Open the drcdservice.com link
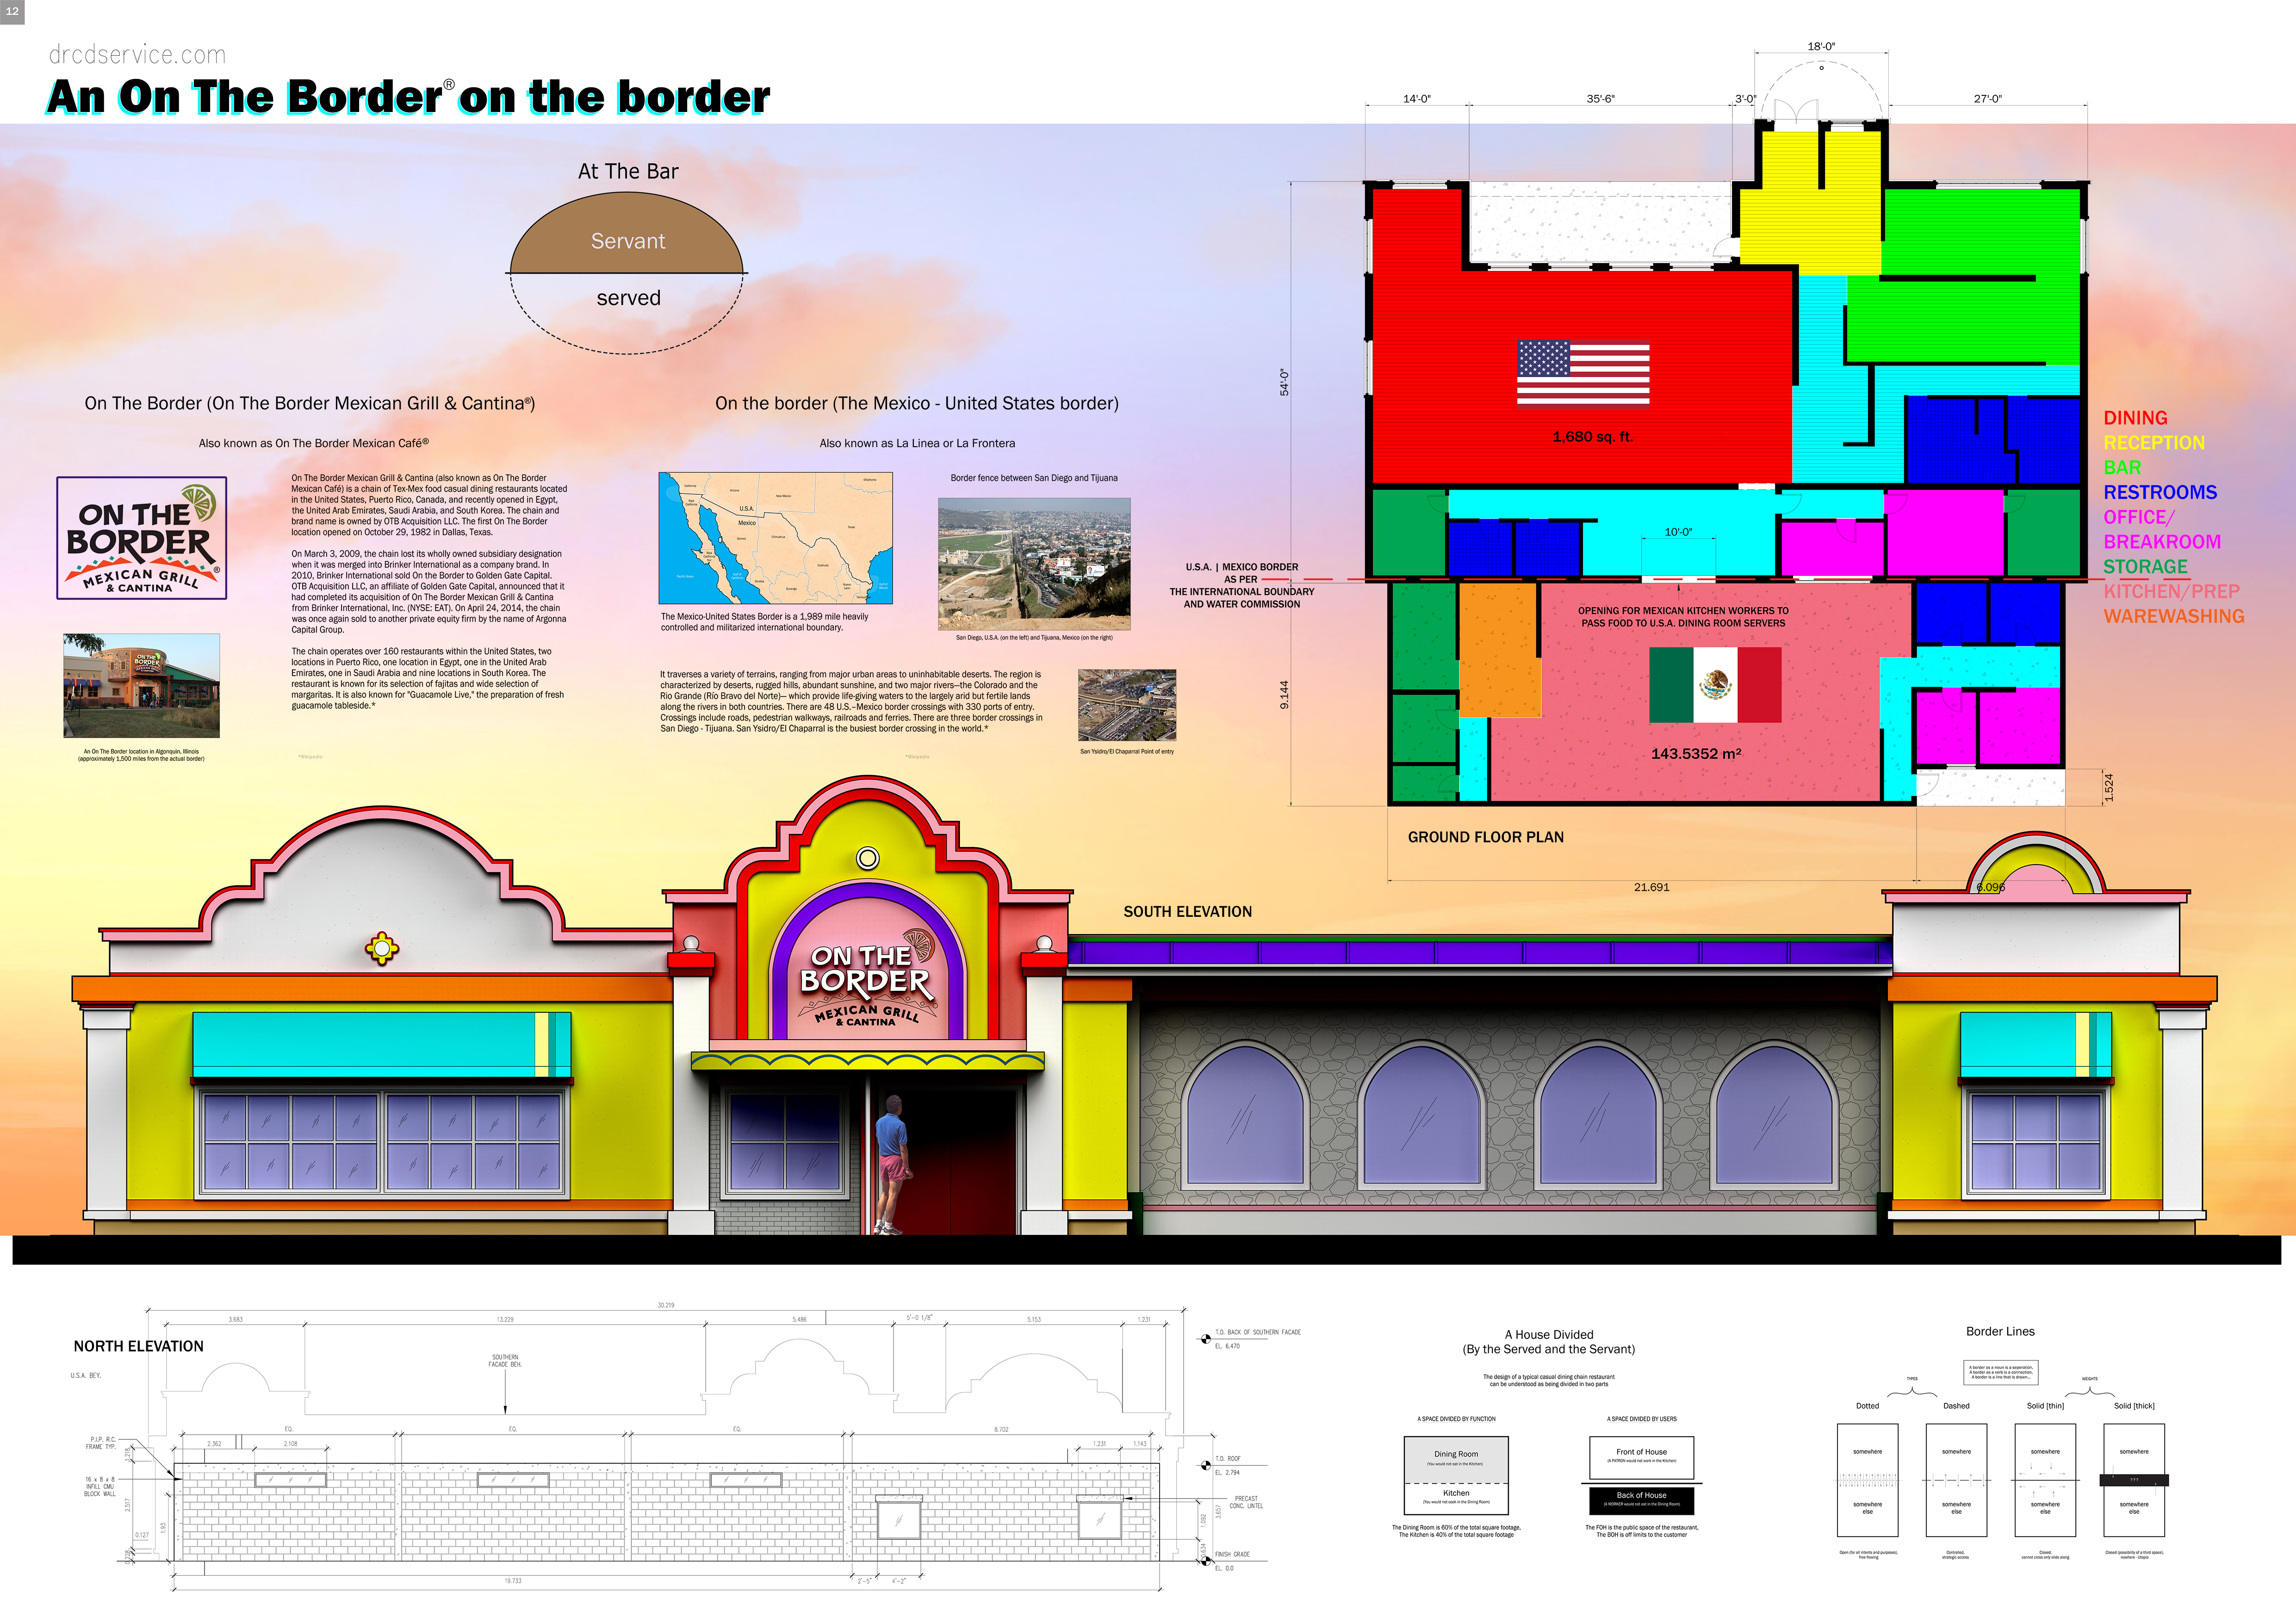 coord(137,55)
